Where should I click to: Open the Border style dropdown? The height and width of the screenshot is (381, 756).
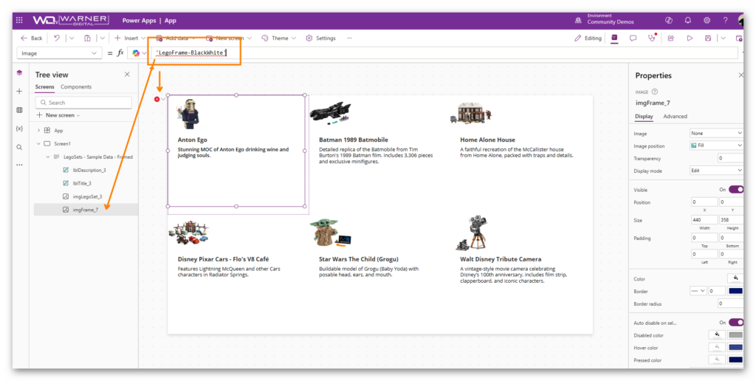698,291
